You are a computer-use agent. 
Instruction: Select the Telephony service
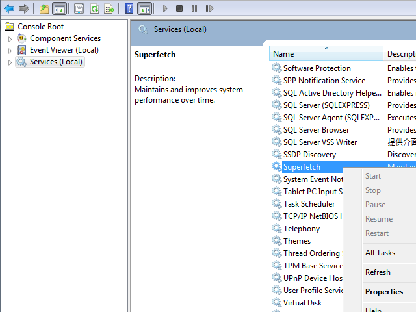point(302,228)
